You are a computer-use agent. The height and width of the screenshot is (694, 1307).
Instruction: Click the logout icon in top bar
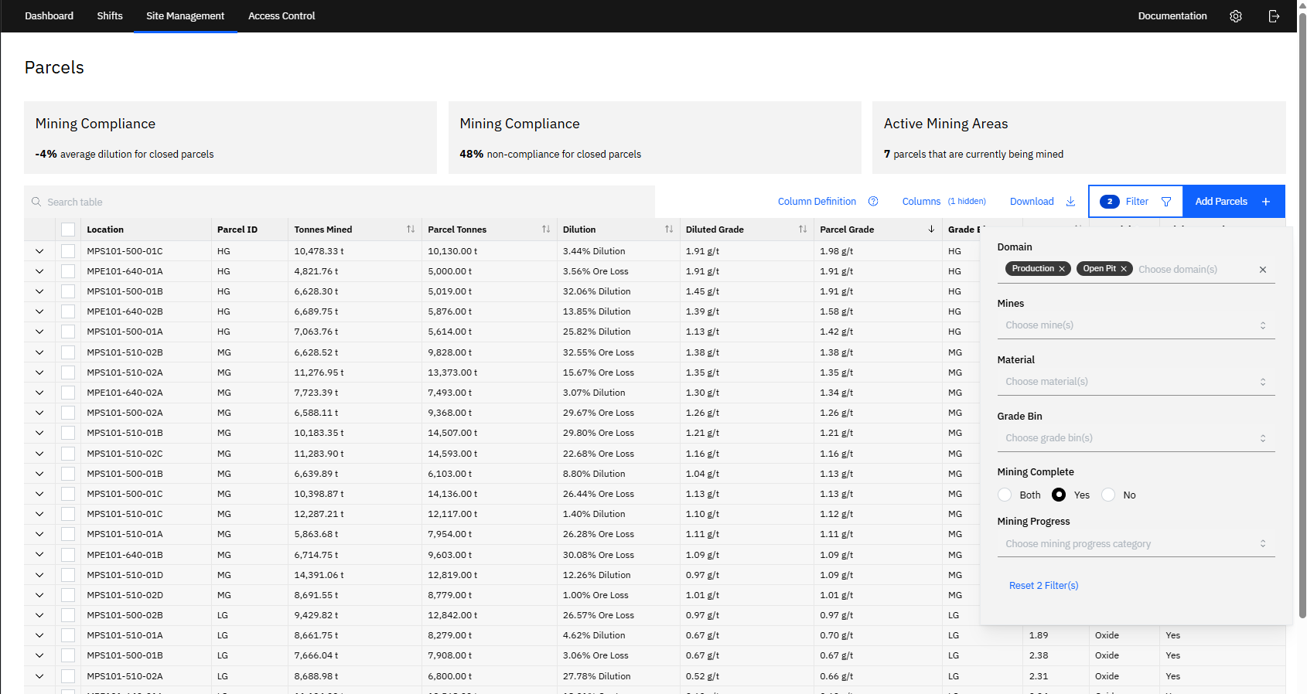1274,16
